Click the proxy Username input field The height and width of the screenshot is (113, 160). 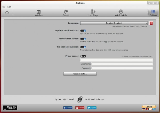click(122, 64)
